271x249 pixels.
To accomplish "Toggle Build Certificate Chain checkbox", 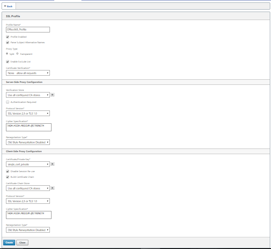I will (x=8, y=177).
